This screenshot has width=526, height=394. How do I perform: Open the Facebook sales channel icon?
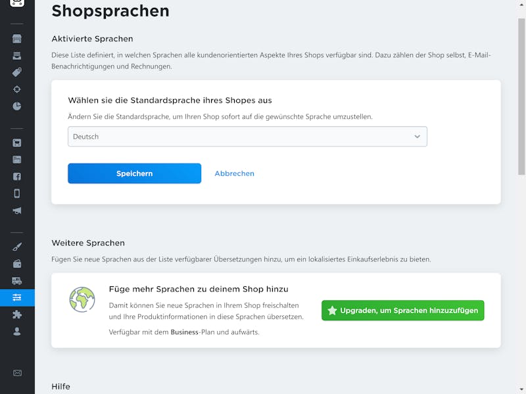(17, 177)
